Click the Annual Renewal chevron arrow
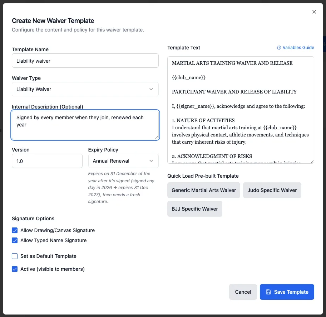 tap(151, 161)
